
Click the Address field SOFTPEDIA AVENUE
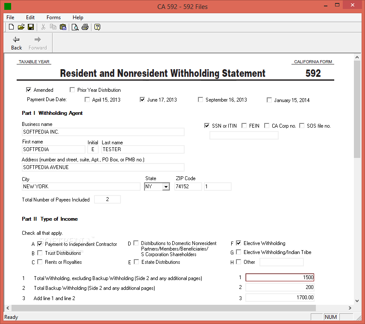[x=103, y=167]
